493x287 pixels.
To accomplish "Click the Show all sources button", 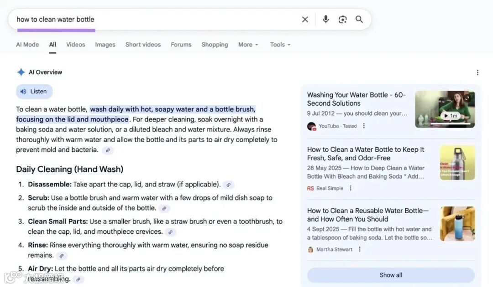I will (390, 275).
